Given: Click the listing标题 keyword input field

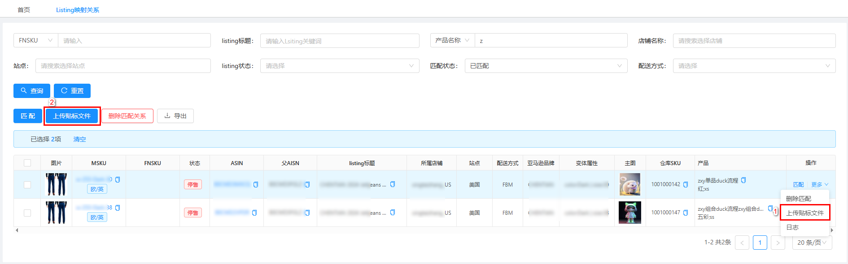Looking at the screenshot, I should (339, 41).
